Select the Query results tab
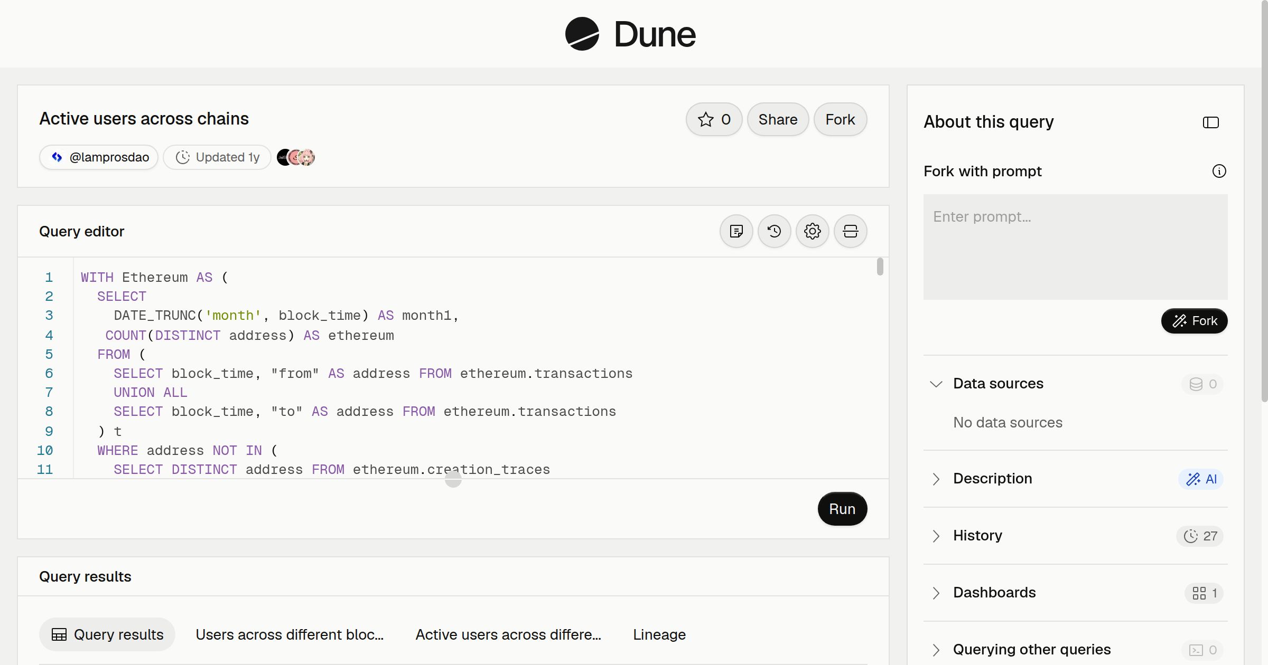 click(107, 634)
